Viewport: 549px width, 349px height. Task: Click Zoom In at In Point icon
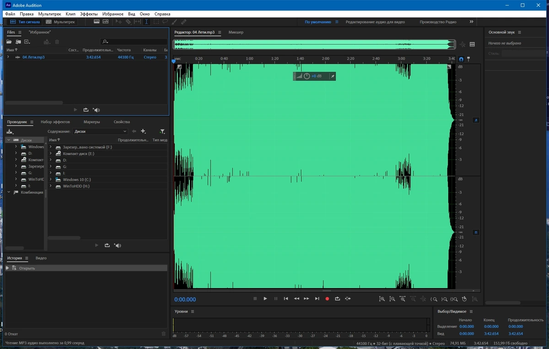[434, 299]
